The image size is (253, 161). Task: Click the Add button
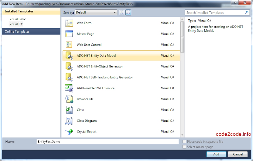coord(216,154)
